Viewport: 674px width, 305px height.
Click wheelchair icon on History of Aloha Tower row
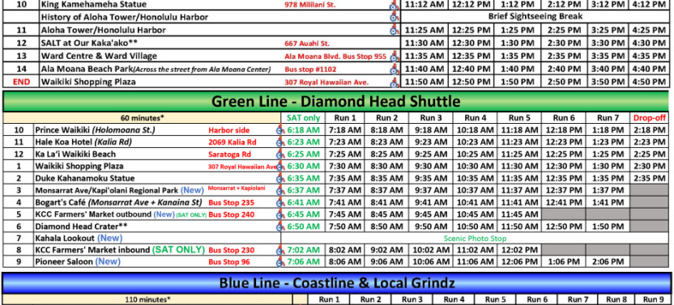(394, 17)
